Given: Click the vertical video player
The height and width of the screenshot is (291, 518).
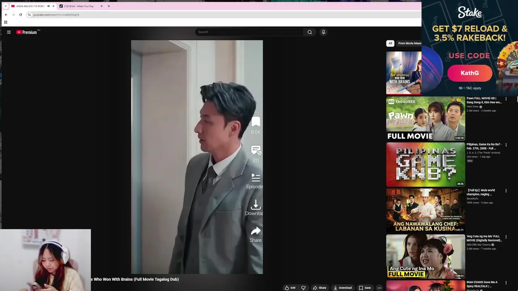Looking at the screenshot, I should [x=197, y=157].
